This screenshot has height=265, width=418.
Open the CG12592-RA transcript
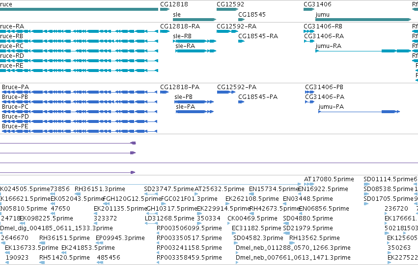(227, 31)
